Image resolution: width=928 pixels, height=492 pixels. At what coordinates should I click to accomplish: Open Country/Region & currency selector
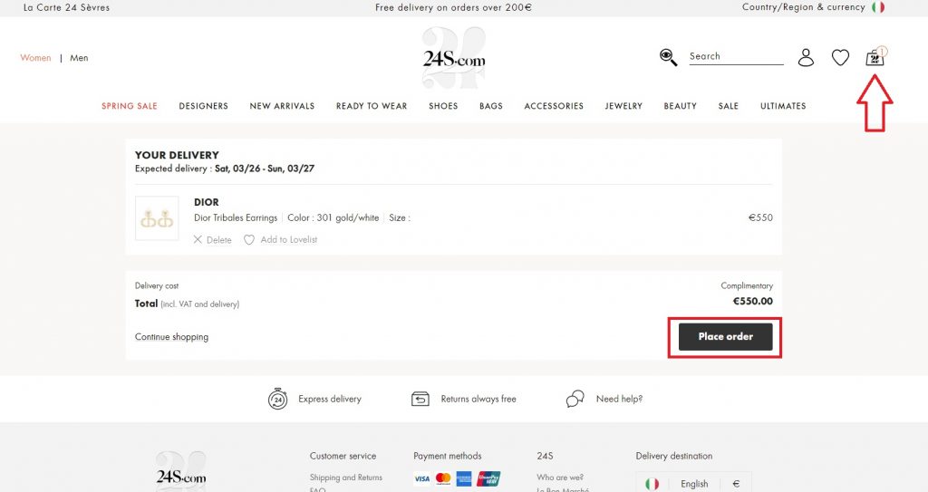pos(803,7)
